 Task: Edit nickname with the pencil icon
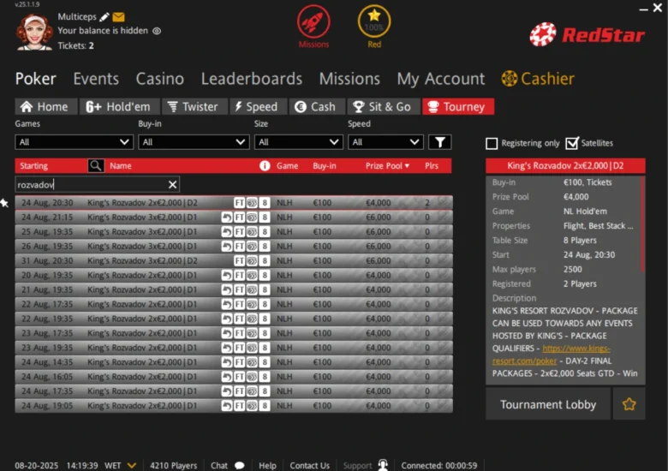click(104, 17)
